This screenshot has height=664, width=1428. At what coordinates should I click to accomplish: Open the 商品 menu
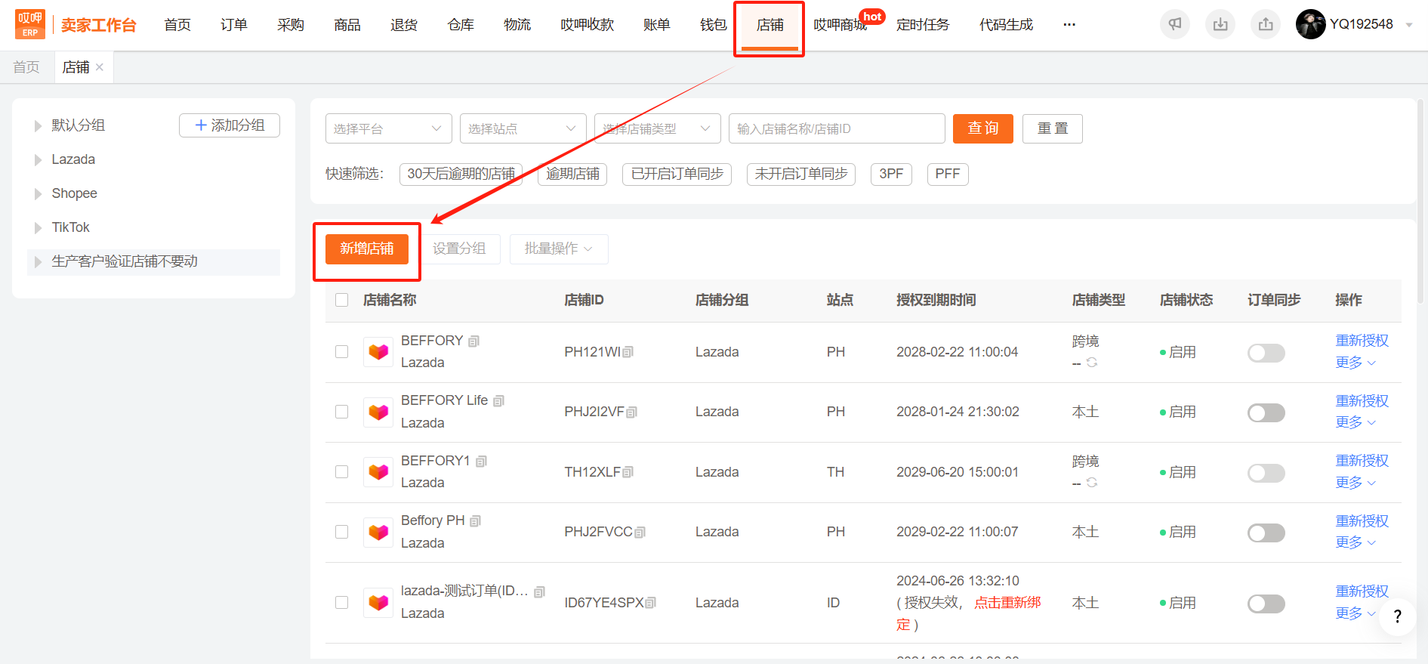tap(347, 25)
